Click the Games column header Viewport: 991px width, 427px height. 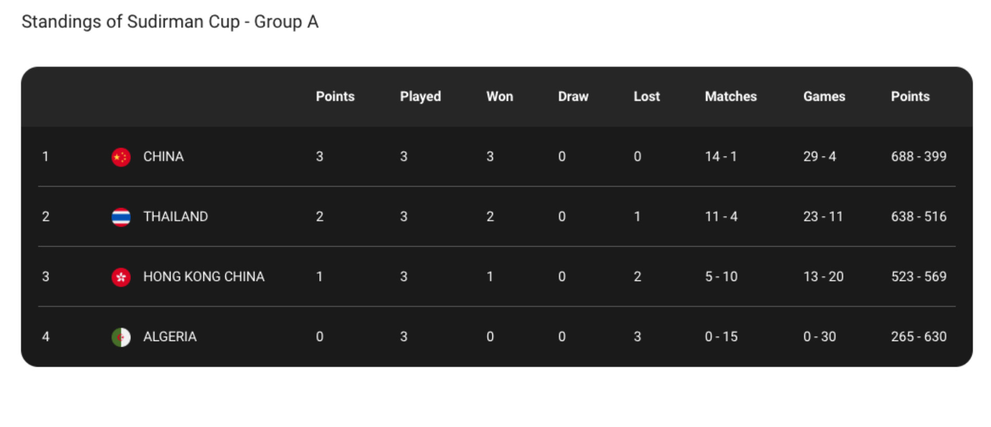click(x=824, y=96)
